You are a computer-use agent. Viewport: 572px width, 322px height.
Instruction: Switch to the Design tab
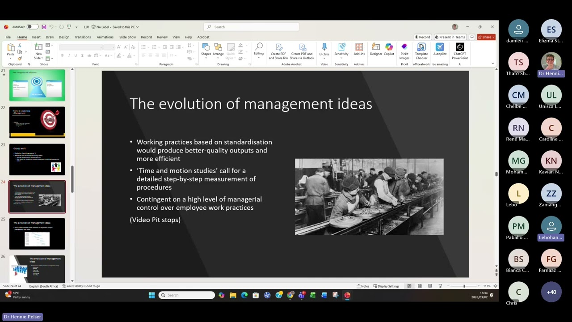(64, 37)
